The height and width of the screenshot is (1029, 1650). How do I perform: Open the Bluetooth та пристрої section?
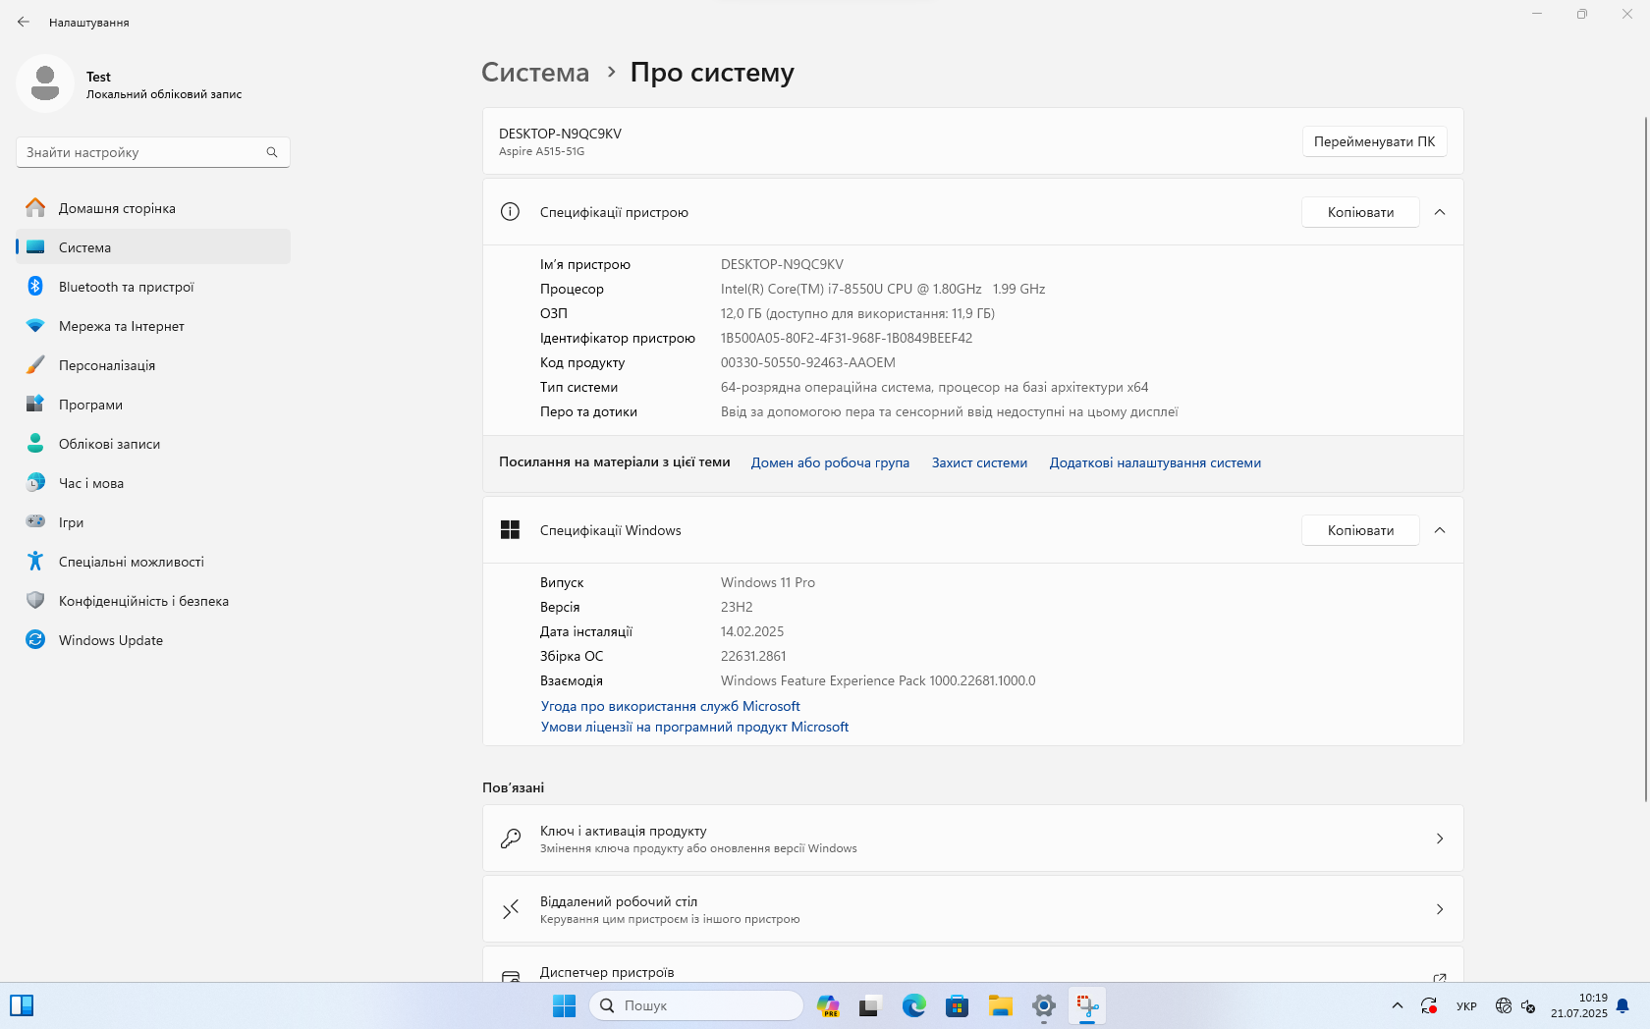[126, 287]
